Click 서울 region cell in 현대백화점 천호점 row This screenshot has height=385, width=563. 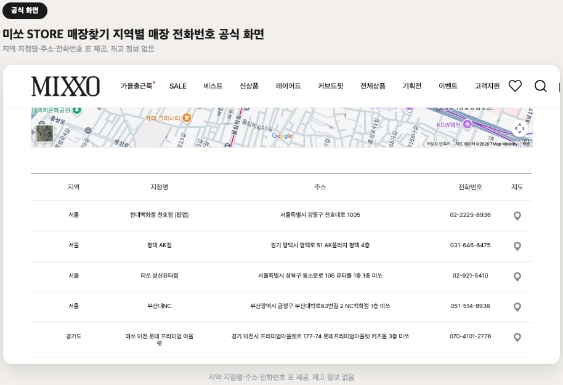tap(73, 215)
